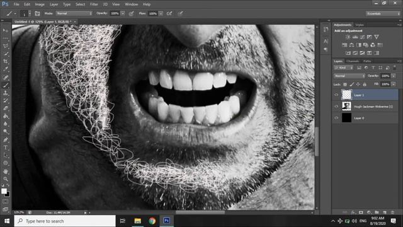Select the Layer 1 row
This screenshot has width=403, height=227.
pyautogui.click(x=365, y=95)
